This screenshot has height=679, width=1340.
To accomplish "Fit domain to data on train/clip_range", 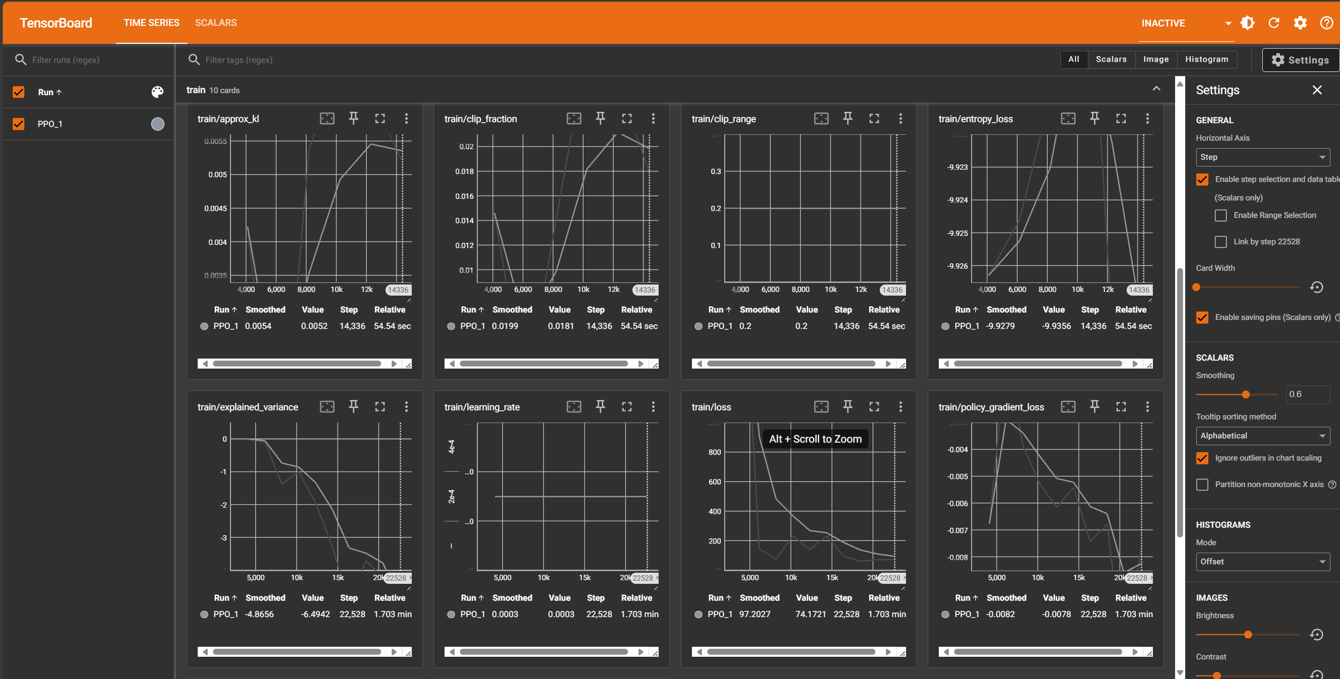I will (x=821, y=118).
